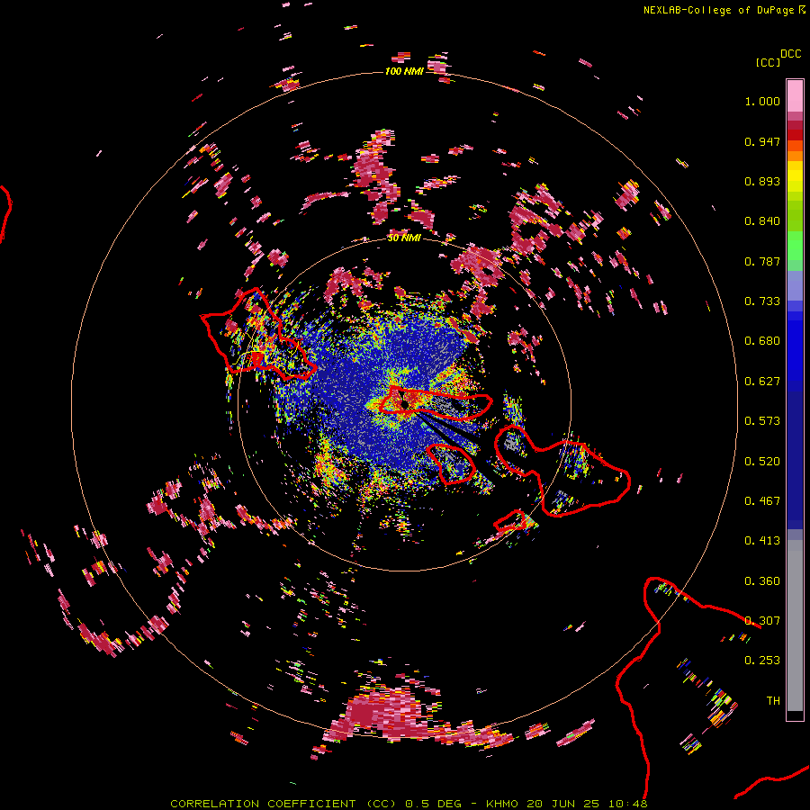Click the 100 NMI range ring label
This screenshot has height=810, width=810.
tap(404, 71)
